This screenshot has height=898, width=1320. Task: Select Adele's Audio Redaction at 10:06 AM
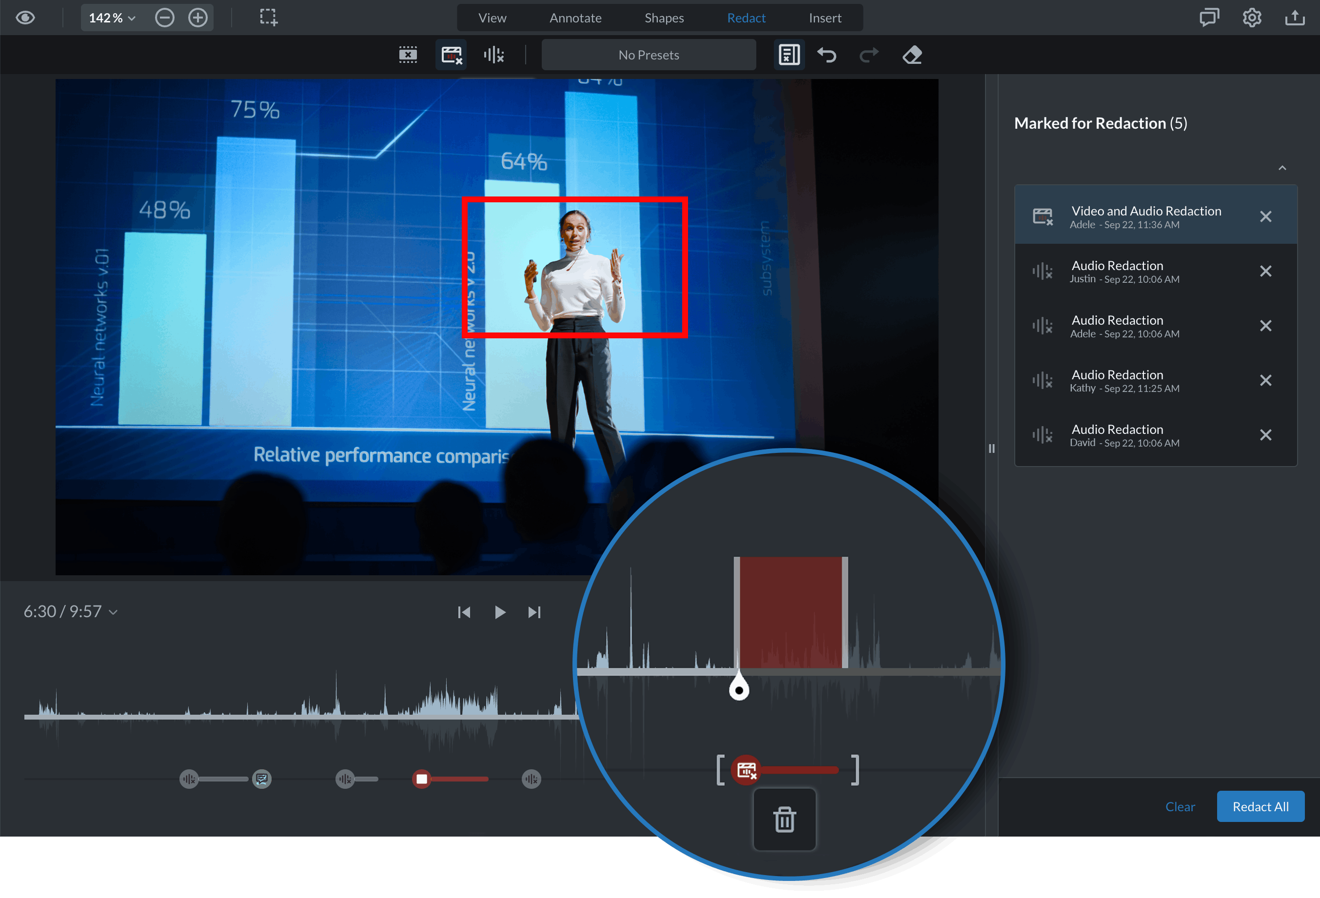click(1156, 326)
